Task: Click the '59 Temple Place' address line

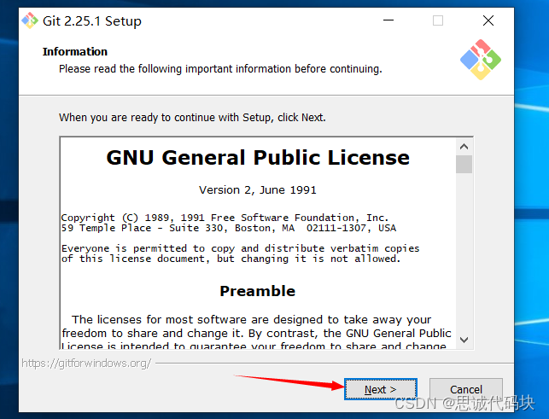Action: click(229, 228)
